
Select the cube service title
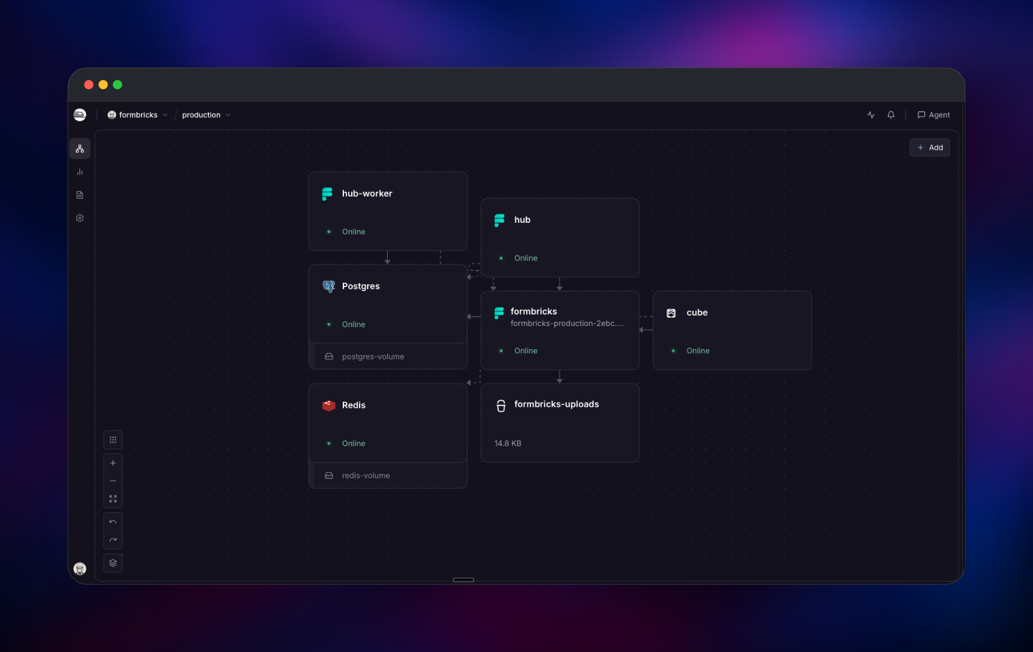697,313
